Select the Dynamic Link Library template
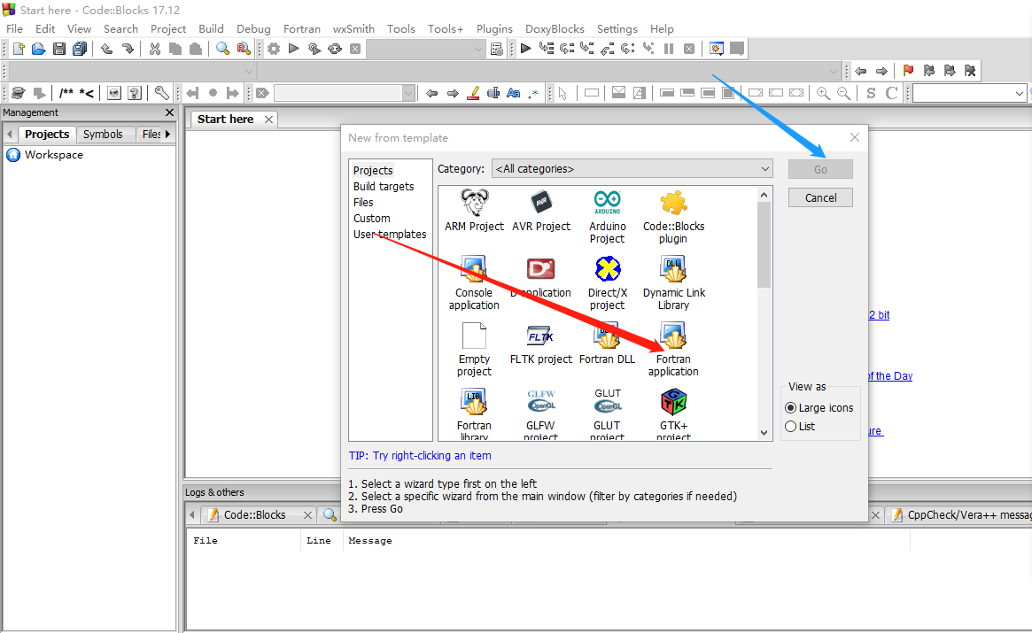1032x633 pixels. click(672, 282)
